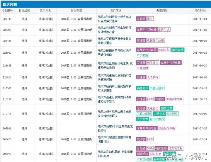
Task: Click the 投诉车型 column header
Action: [76, 11]
